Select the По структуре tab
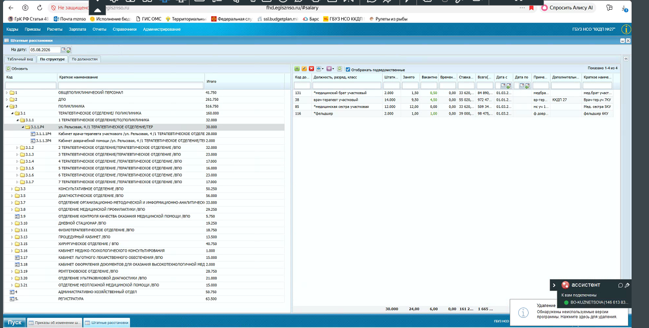 (x=52, y=59)
